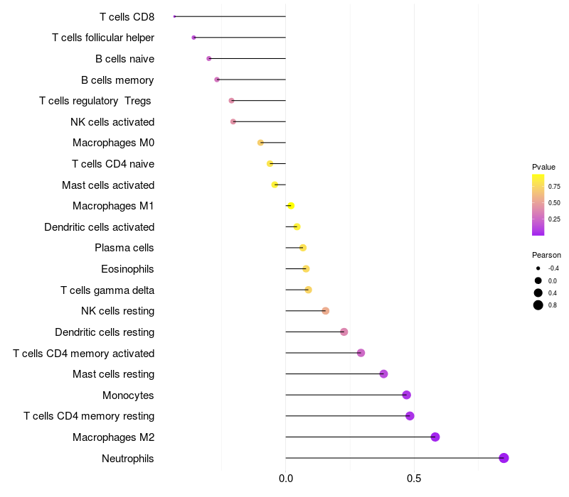569x497 pixels.
Task: Click the Plasma cells axis label
Action: [124, 248]
